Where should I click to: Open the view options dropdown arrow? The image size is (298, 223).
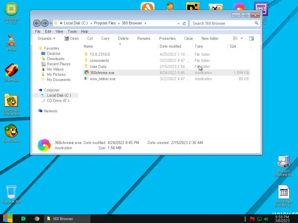242,39
